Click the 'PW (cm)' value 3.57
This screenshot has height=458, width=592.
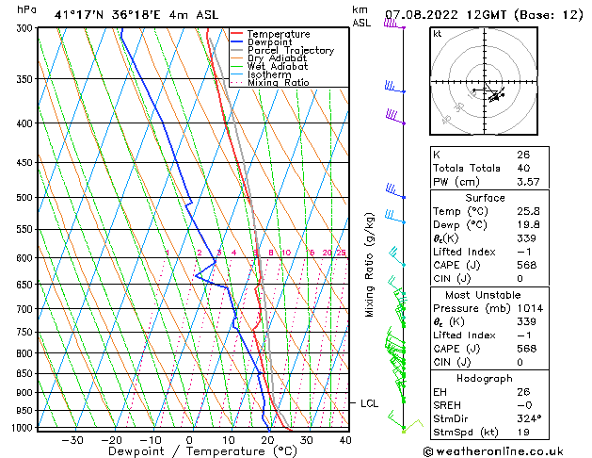tap(528, 182)
